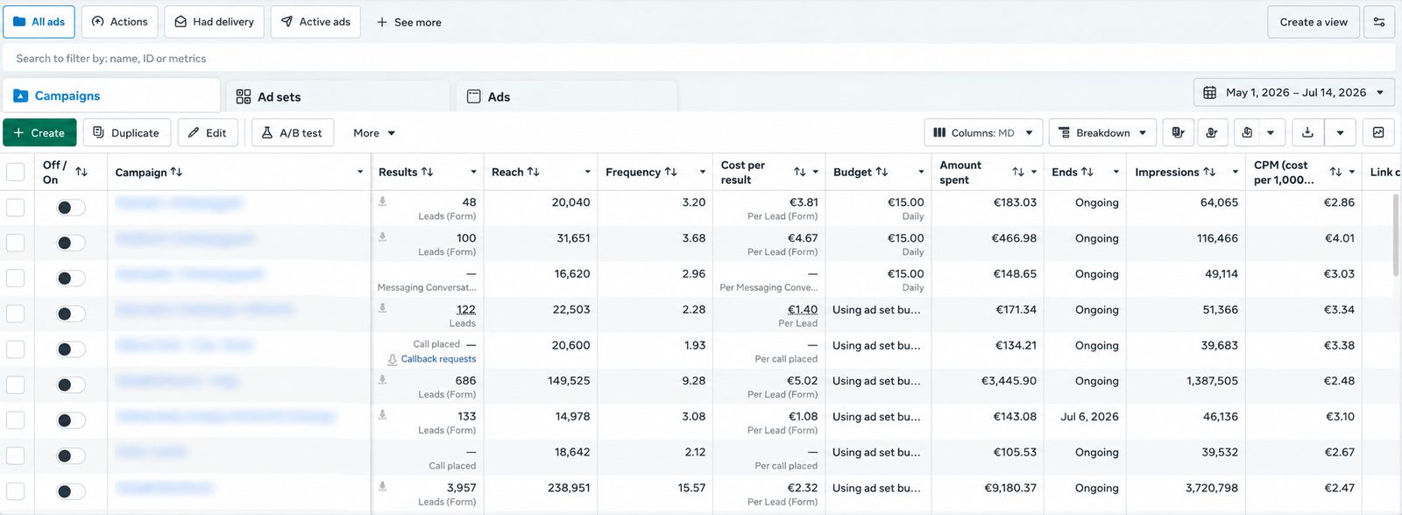Sort by Results column arrows
The width and height of the screenshot is (1402, 515).
point(428,172)
